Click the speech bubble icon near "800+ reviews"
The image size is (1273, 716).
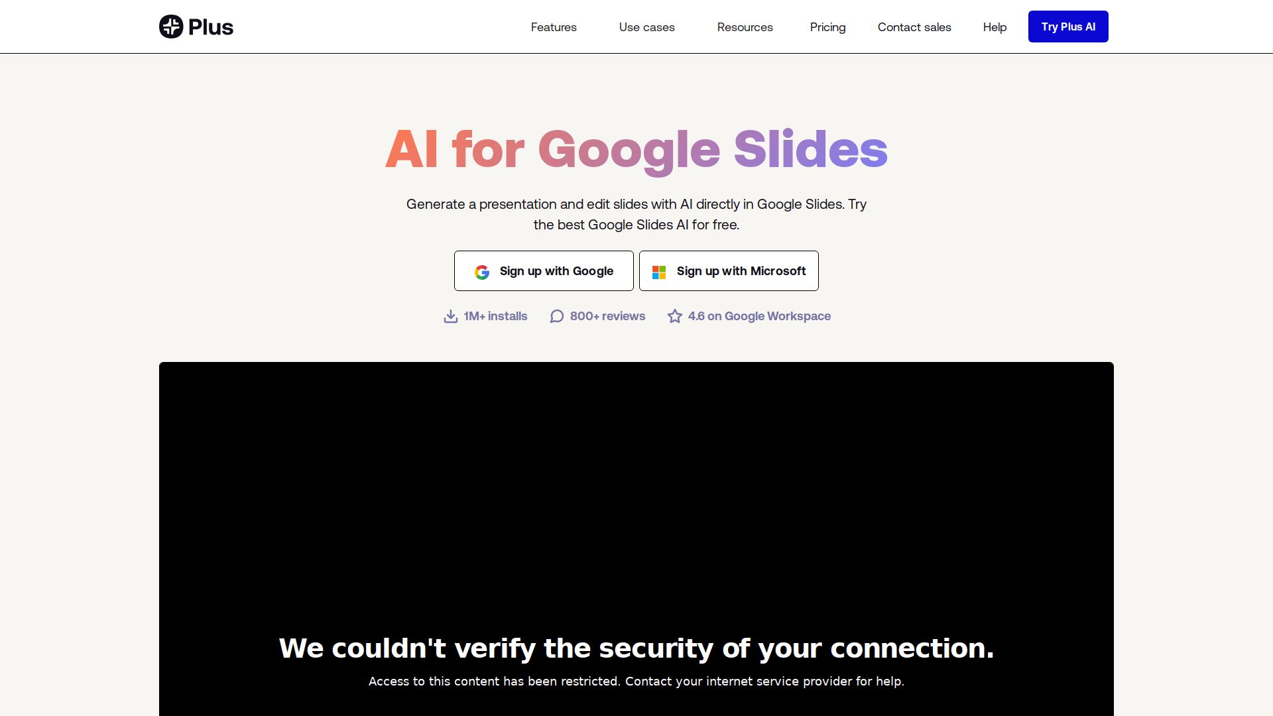[556, 316]
